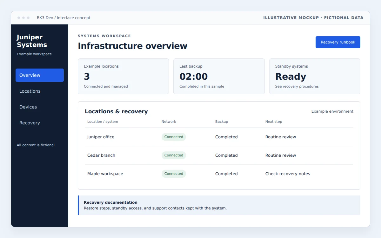This screenshot has width=381, height=238.
Task: Click Routine review for Cedar branch
Action: click(x=281, y=155)
